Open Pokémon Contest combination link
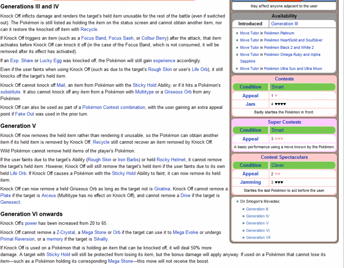This screenshot has width=344, height=268. pyautogui.click(x=113, y=107)
